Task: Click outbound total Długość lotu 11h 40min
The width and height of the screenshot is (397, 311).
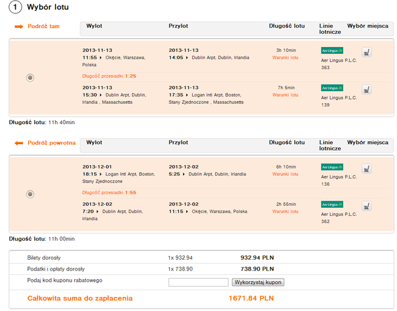Action: (x=42, y=122)
